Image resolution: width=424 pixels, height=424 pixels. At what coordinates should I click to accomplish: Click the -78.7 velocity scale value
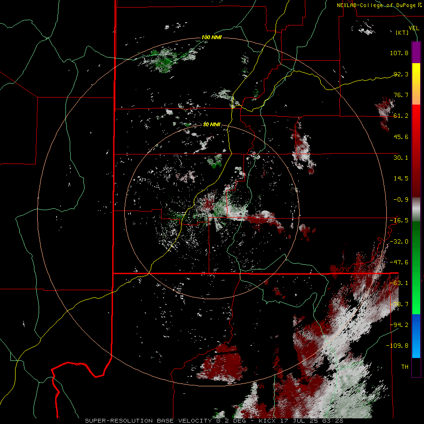[399, 304]
